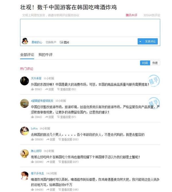
Task: Expand 查看回复 (227) under 無心刻印's comment
Action: 69,162
